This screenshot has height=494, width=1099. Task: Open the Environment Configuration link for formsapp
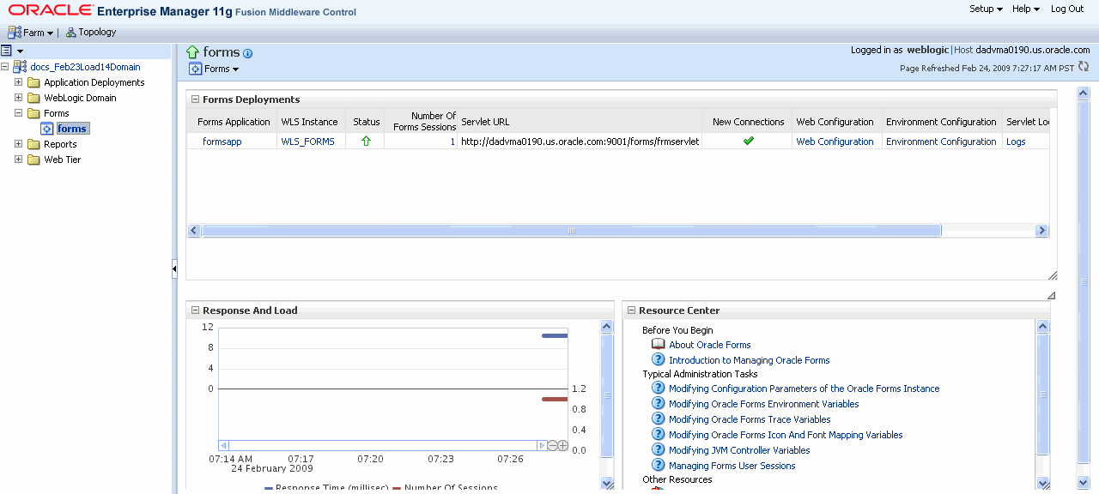pos(941,142)
